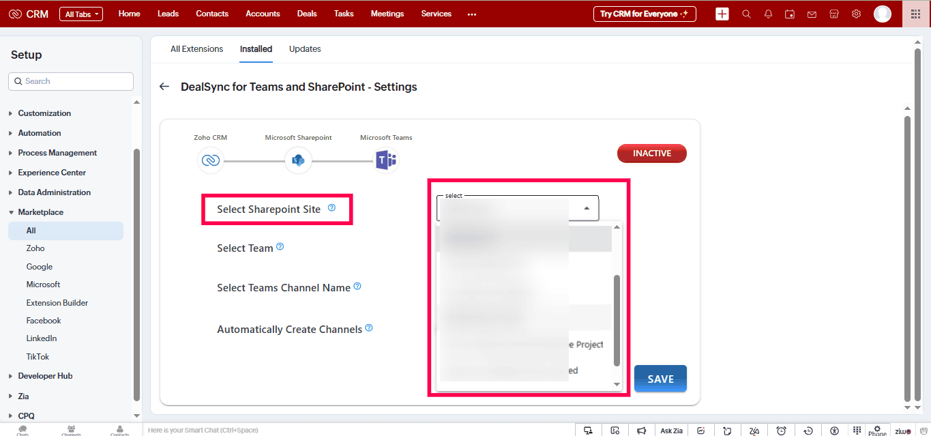This screenshot has height=436, width=931.
Task: Open the marketplace store icon in header
Action: pos(833,14)
